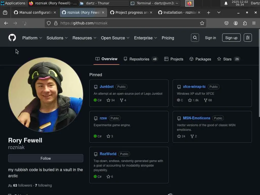Image resolution: width=260 pixels, height=195 pixels.
Task: Open the extensions puzzle icon
Action: click(x=245, y=23)
